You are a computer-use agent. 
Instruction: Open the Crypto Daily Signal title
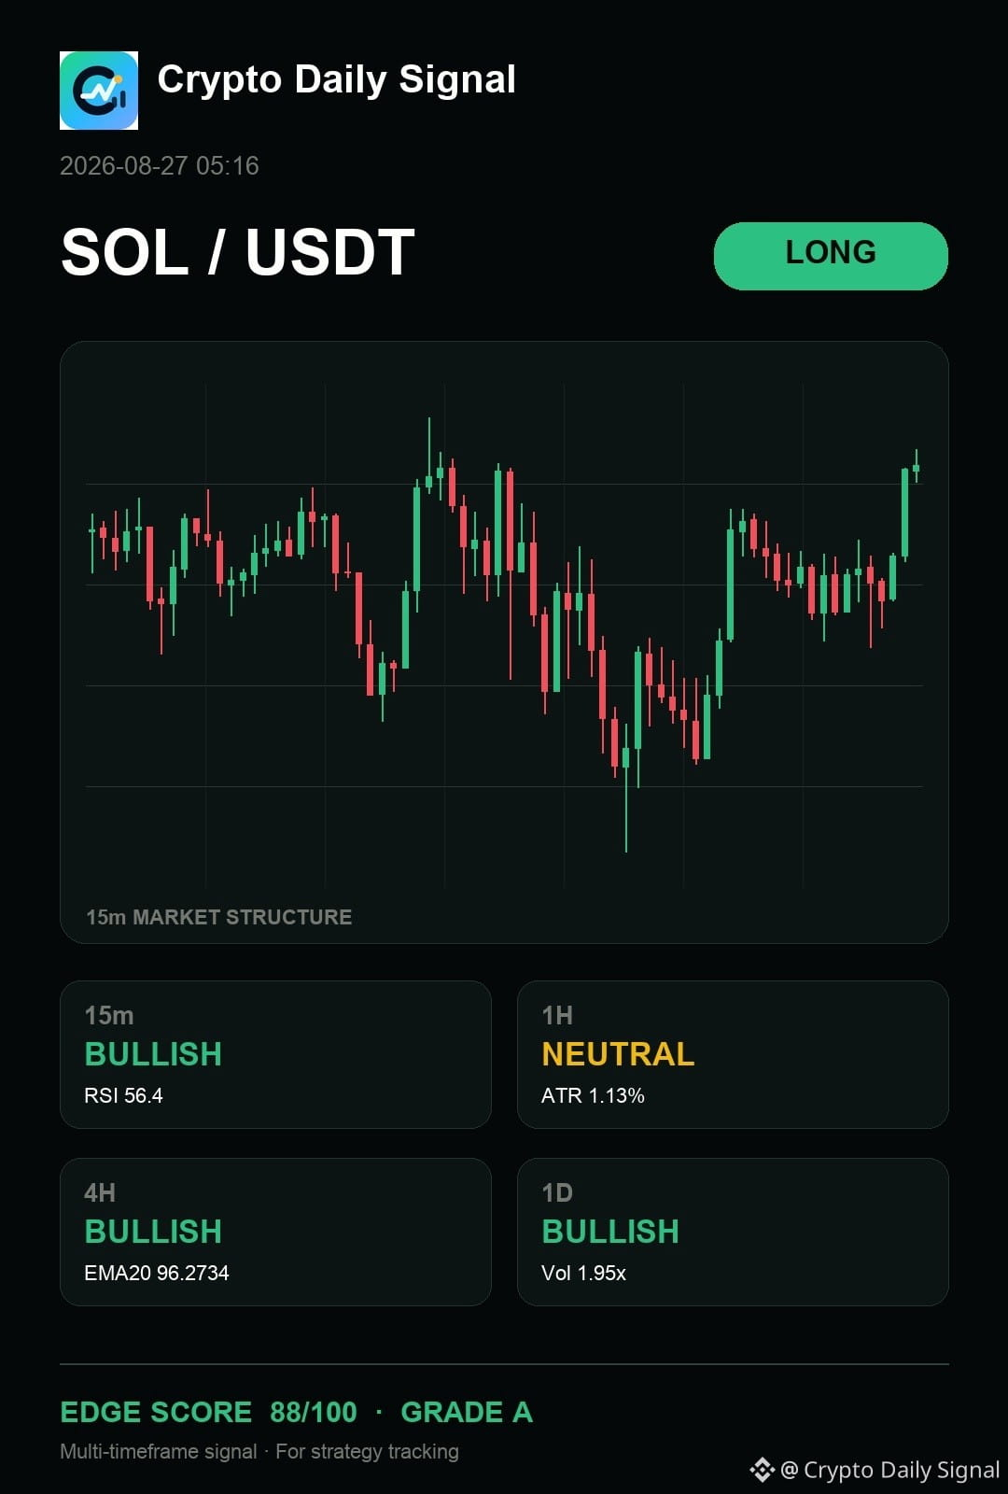click(x=336, y=79)
